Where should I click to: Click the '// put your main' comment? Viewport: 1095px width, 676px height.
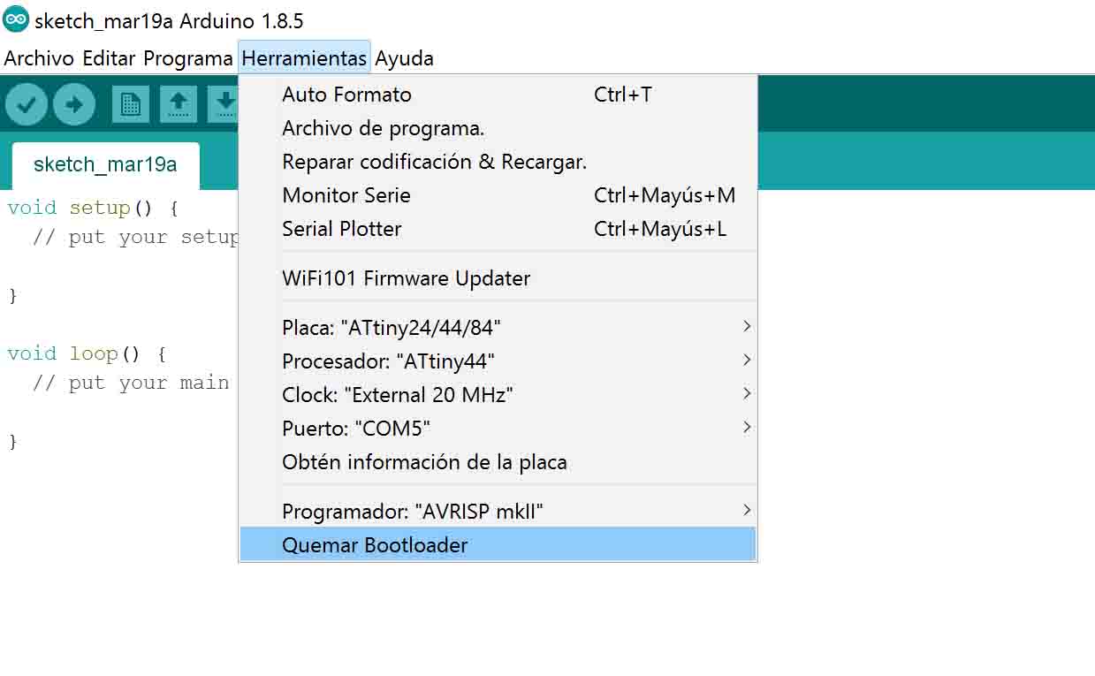coord(131,384)
